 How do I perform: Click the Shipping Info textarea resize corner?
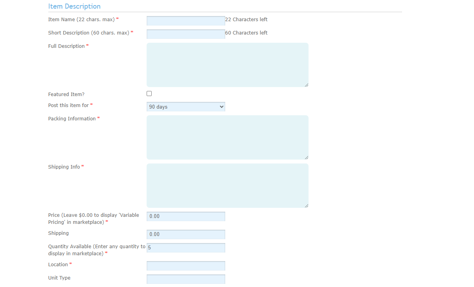306,205
